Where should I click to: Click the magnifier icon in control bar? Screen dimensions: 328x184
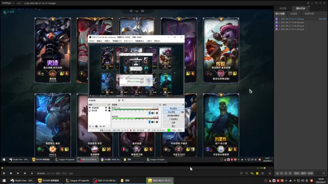tap(252, 173)
